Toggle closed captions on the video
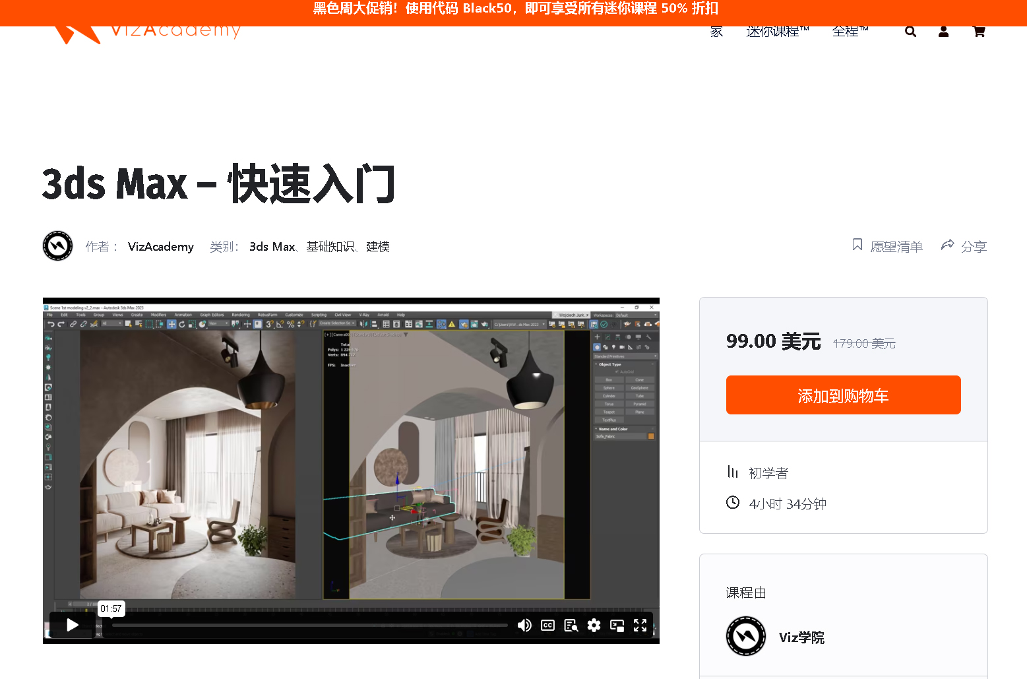Image resolution: width=1027 pixels, height=679 pixels. [547, 625]
